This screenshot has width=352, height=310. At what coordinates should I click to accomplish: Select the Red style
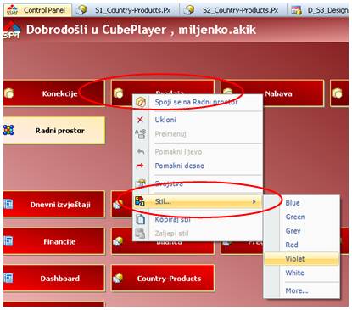[x=302, y=245]
